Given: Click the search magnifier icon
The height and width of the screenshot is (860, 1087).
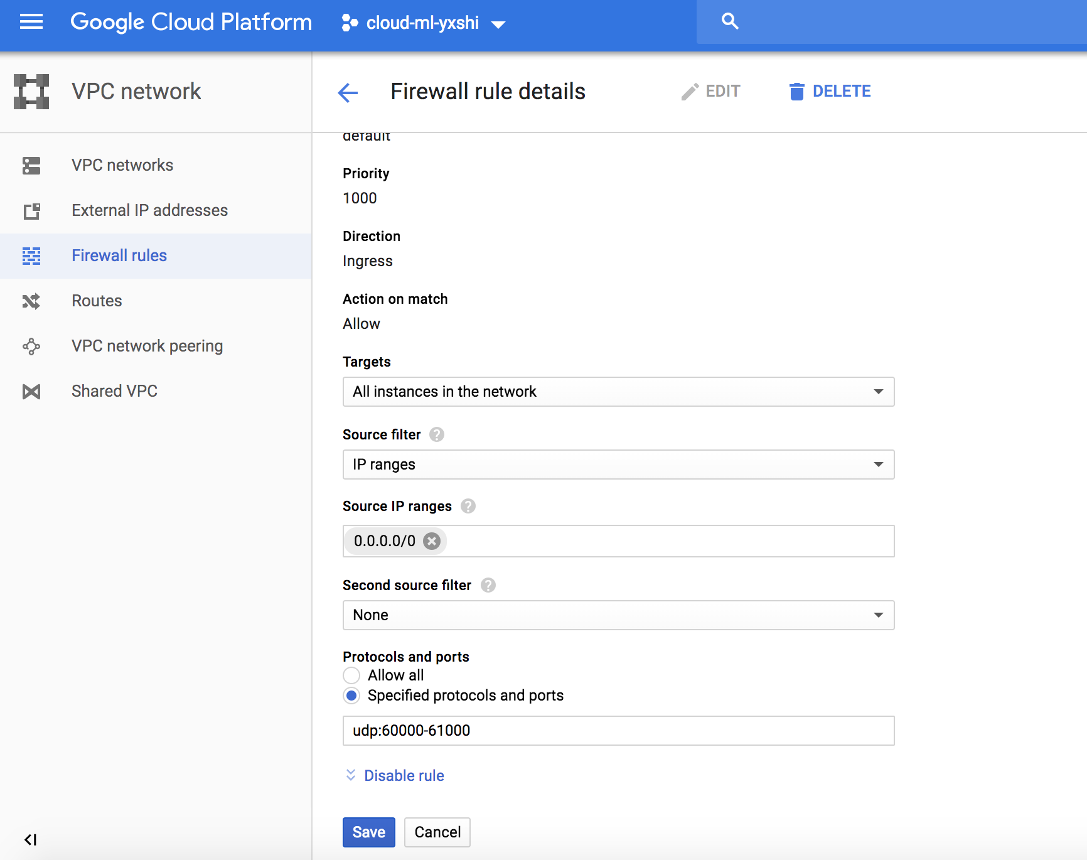Looking at the screenshot, I should point(730,21).
